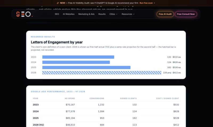Viewport: 213px width, 127px height.
Task: Click the Run free scan link
Action: [x=147, y=3]
